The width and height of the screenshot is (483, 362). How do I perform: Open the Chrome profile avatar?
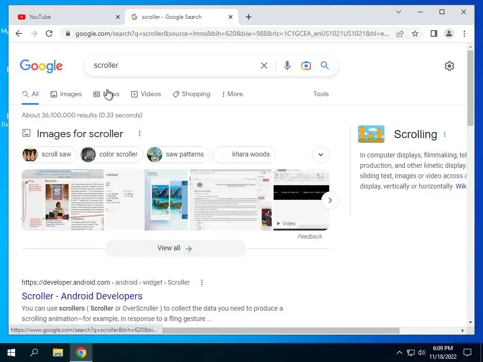click(449, 33)
